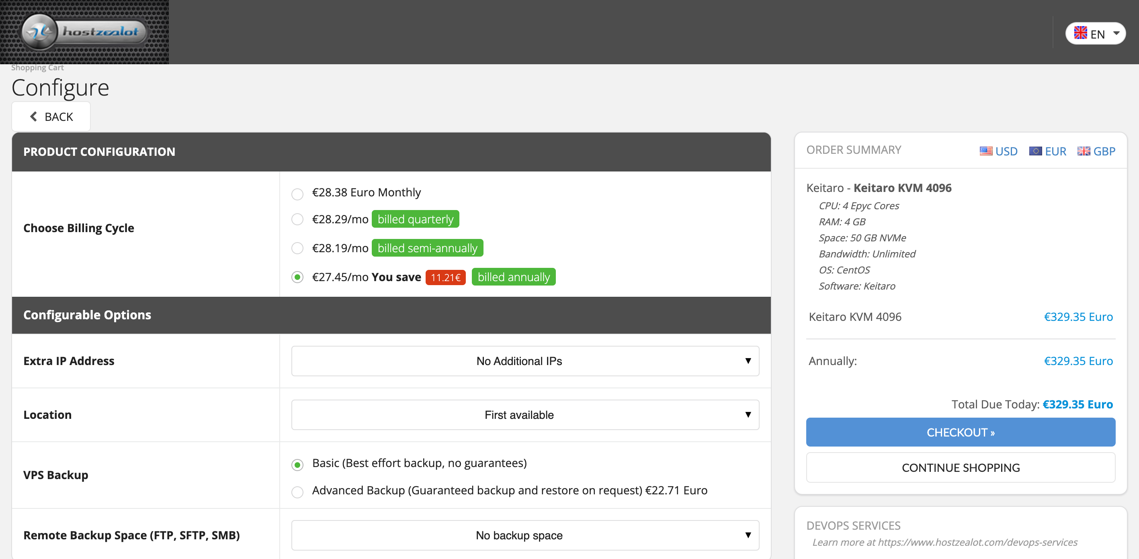Image resolution: width=1139 pixels, height=559 pixels.
Task: Click the 'DEVOPS SERVICES' heading
Action: pyautogui.click(x=853, y=526)
